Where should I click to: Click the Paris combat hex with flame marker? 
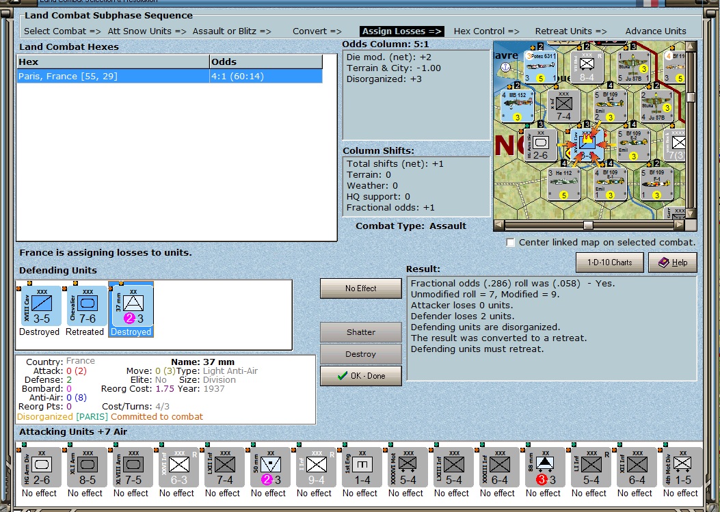coord(587,144)
